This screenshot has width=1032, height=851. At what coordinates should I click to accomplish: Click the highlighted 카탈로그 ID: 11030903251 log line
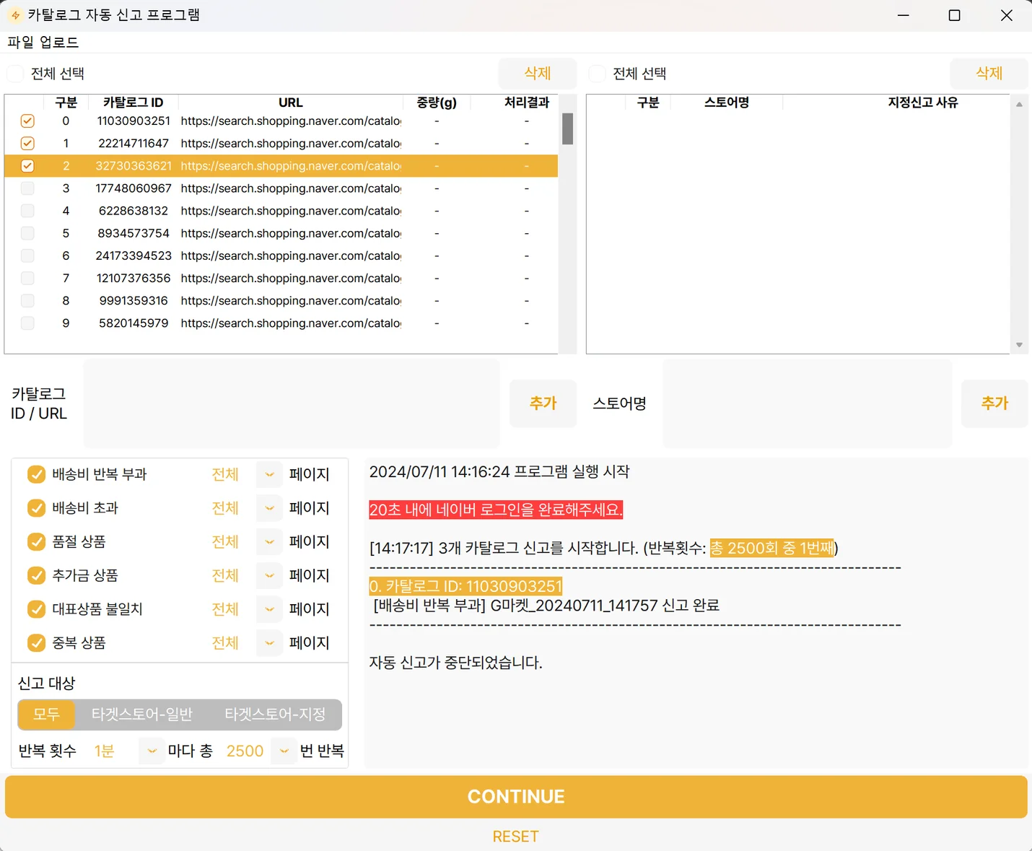pyautogui.click(x=465, y=586)
